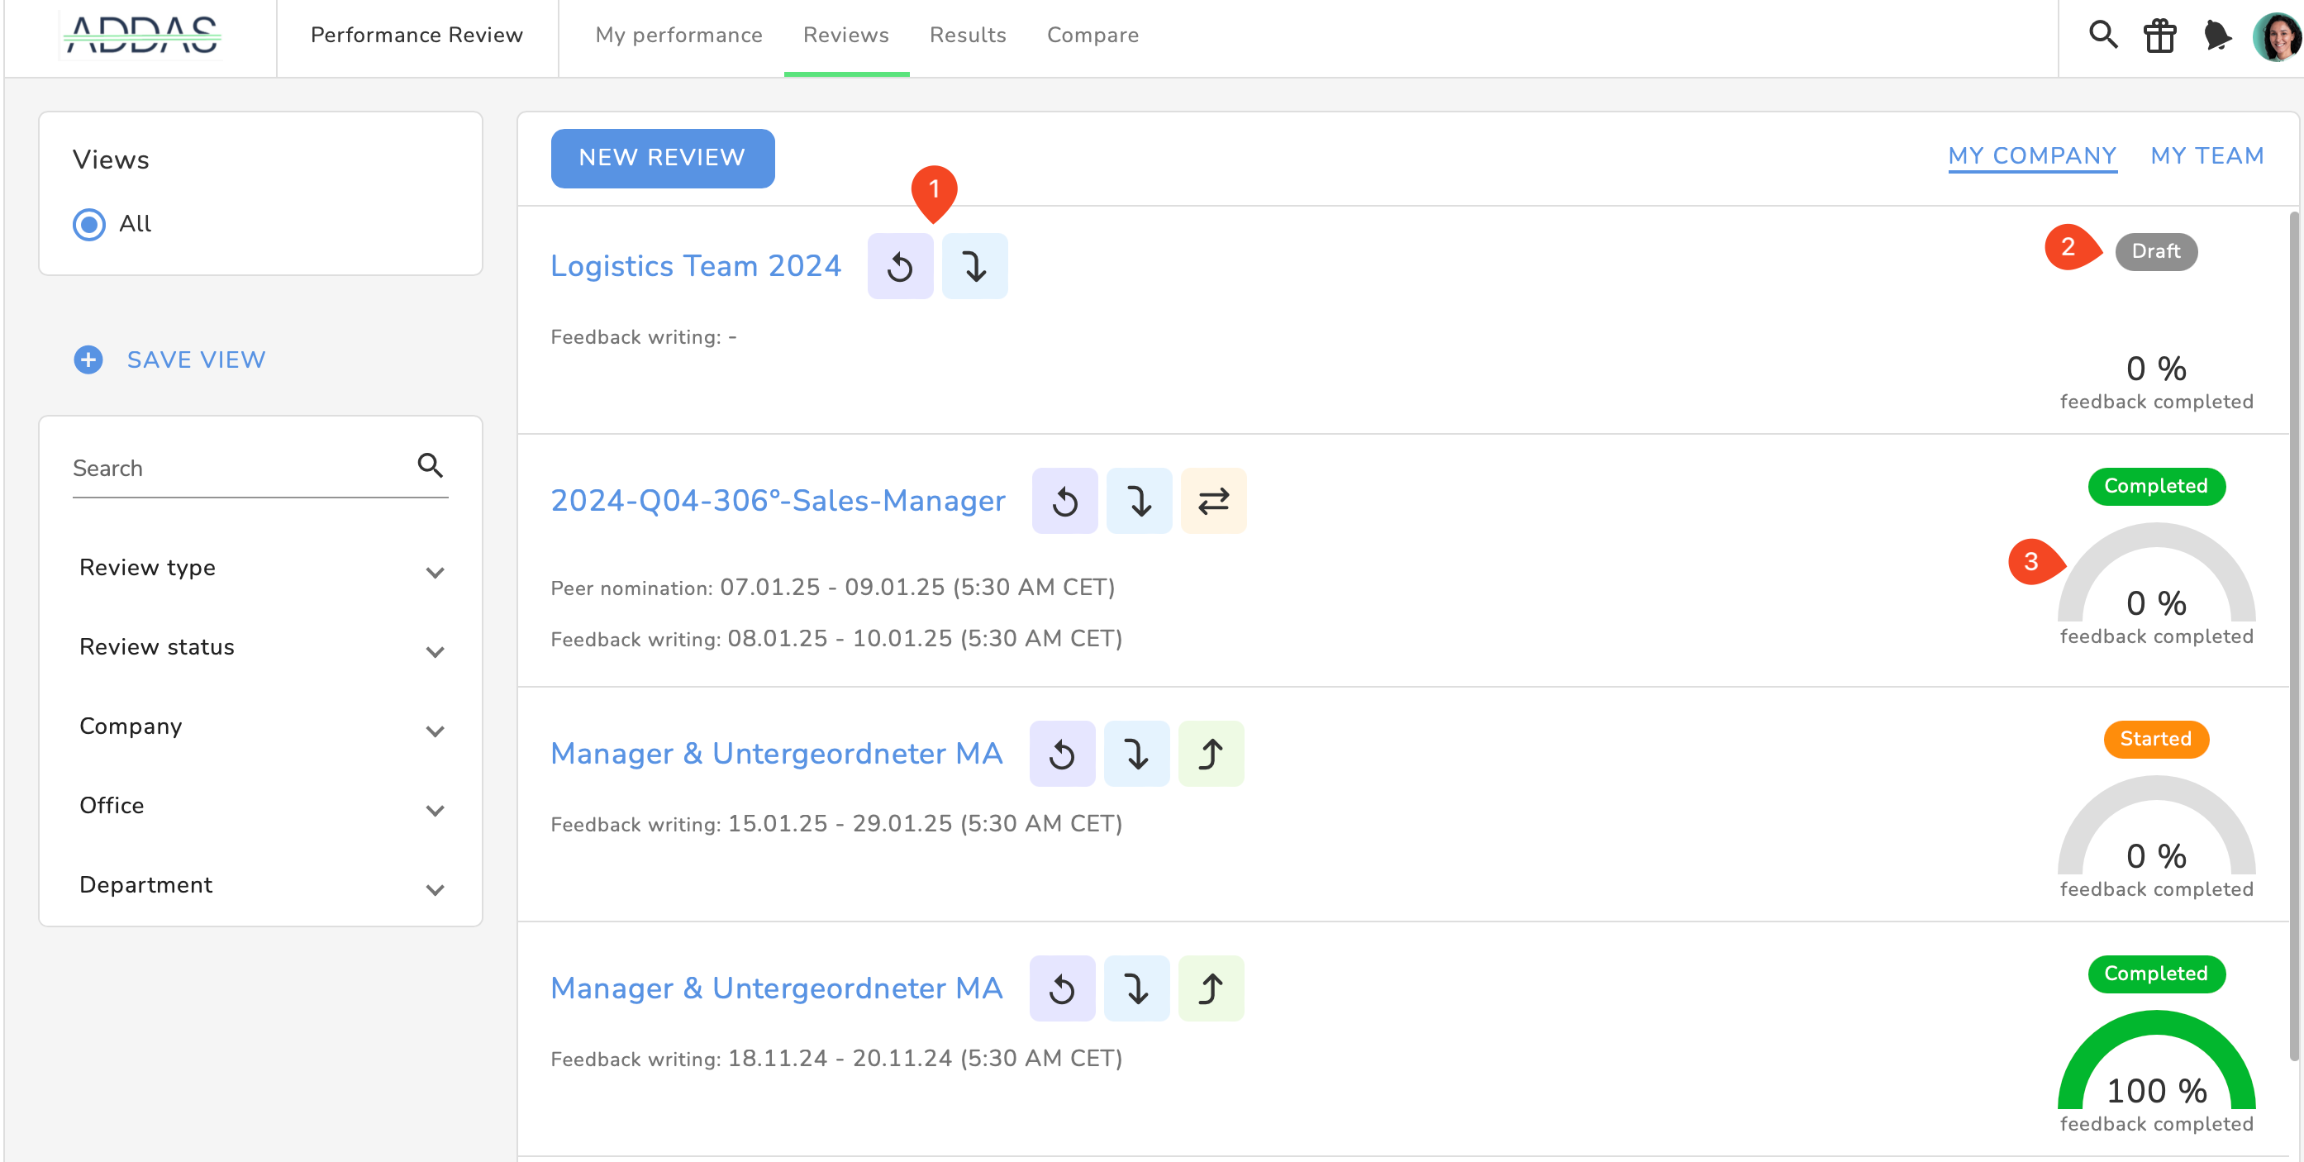This screenshot has height=1162, width=2304.
Task: Click into the sidebar Search input field
Action: (237, 468)
